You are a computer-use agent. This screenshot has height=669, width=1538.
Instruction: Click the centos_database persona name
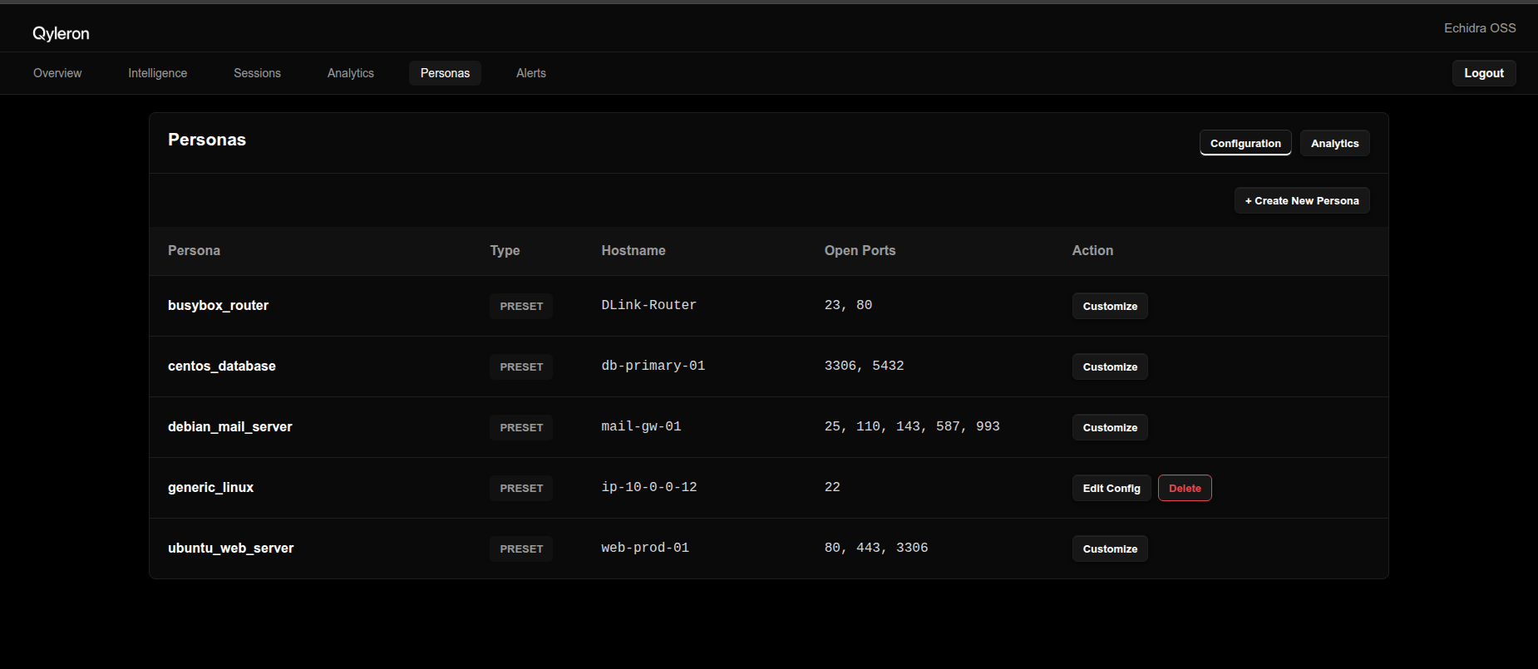(222, 366)
